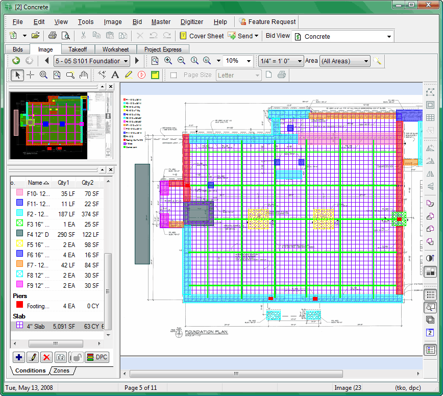Select the Pan hand tool
The image size is (443, 396).
click(x=84, y=75)
